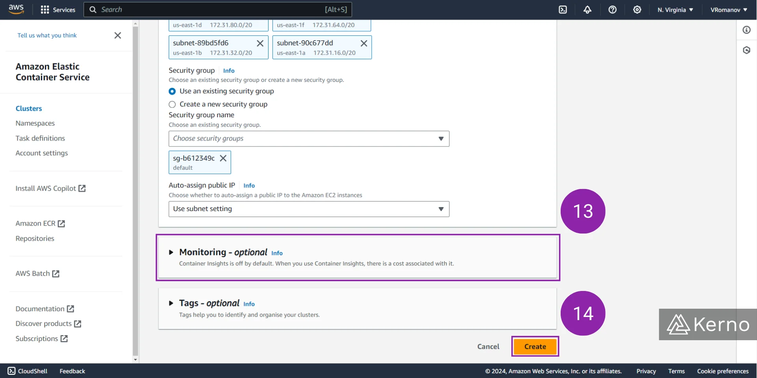Open the N. Virginia region selector
Image resolution: width=757 pixels, height=378 pixels.
coord(675,10)
